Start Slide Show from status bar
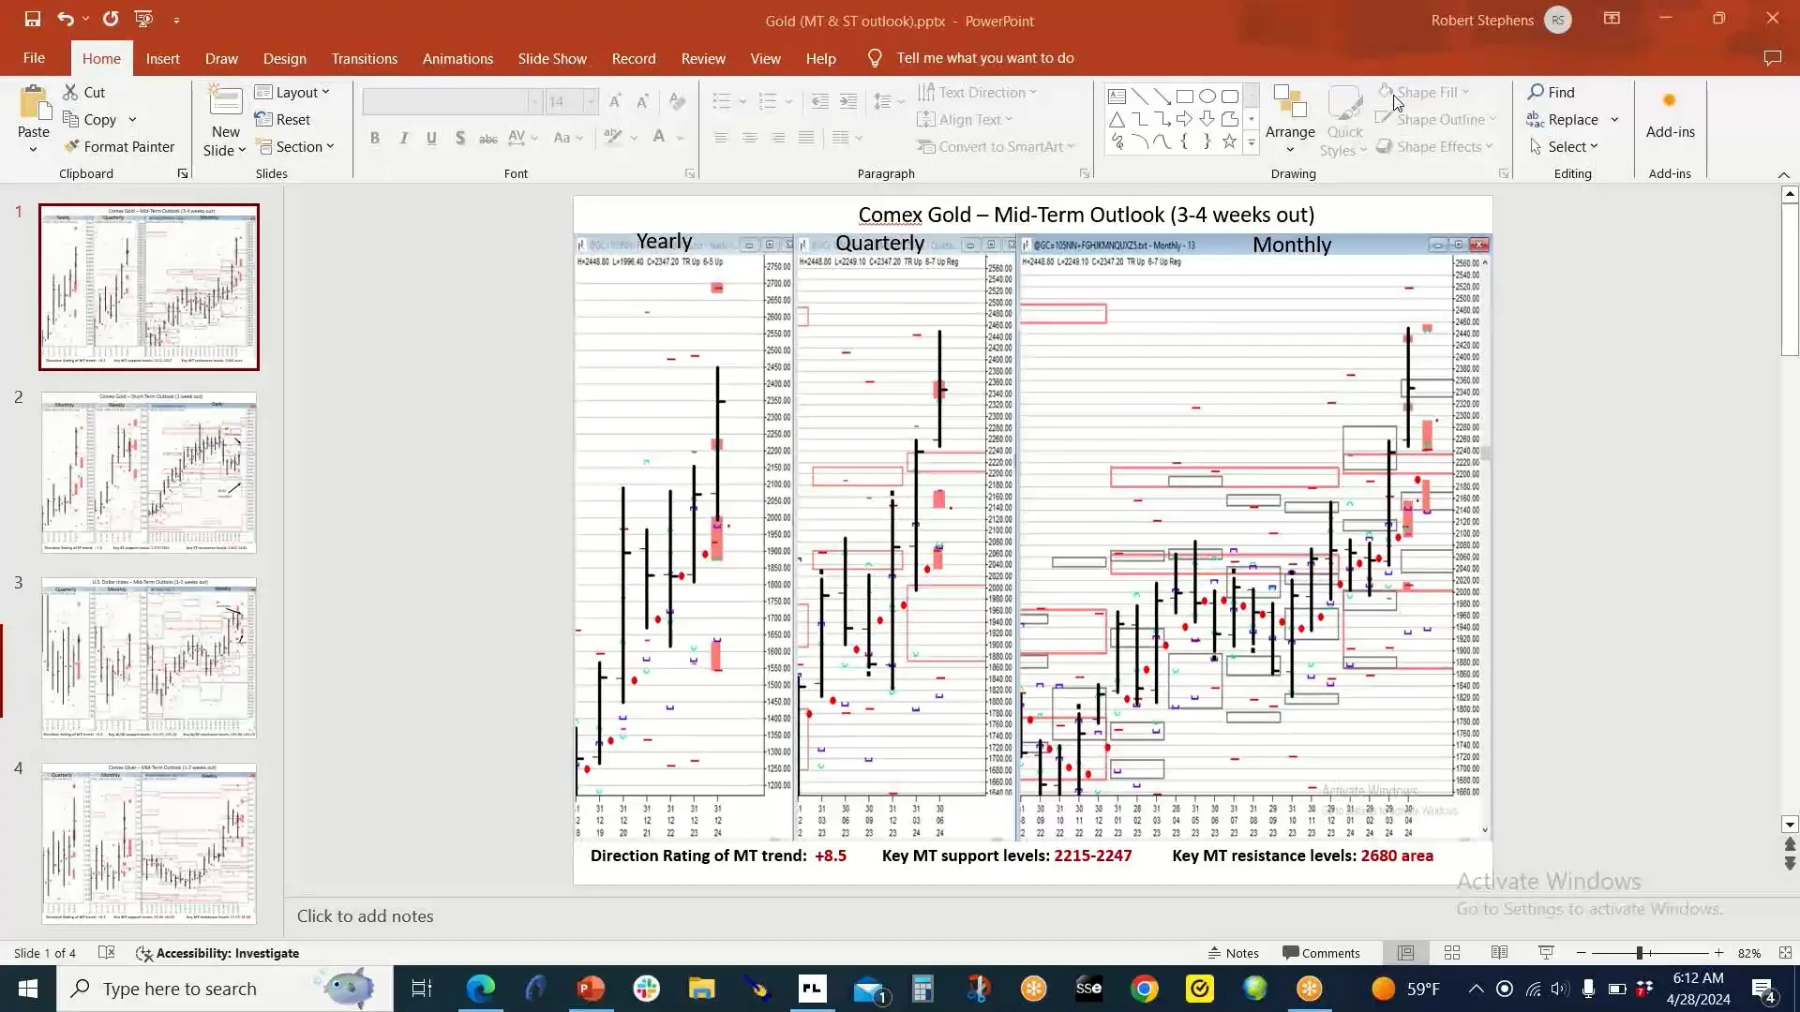This screenshot has height=1012, width=1800. [1546, 953]
